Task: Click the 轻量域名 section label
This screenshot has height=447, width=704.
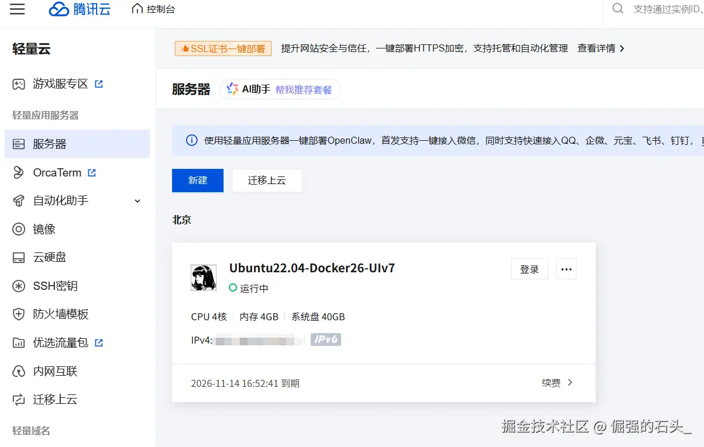Action: 31,431
